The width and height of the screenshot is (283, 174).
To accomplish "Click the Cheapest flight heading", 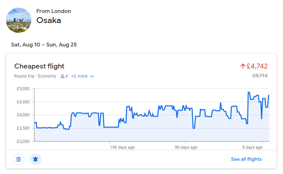I will click(39, 66).
